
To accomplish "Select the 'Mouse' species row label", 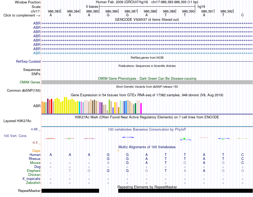I will pyautogui.click(x=35, y=163).
